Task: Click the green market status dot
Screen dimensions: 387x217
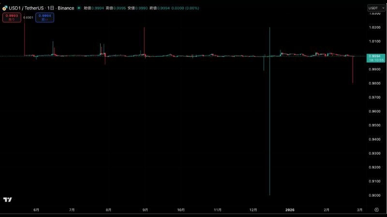Action: (x=79, y=8)
